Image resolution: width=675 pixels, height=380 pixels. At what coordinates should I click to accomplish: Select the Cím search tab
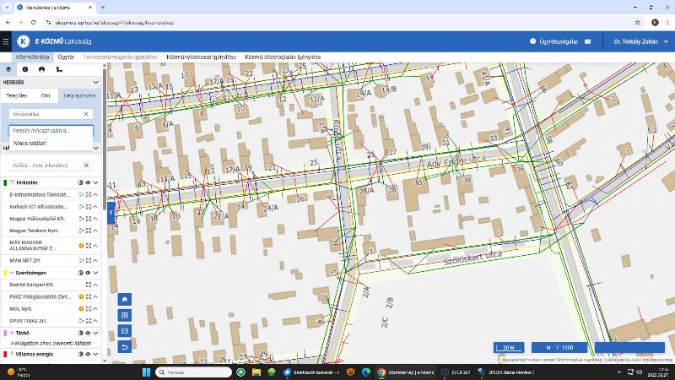46,96
